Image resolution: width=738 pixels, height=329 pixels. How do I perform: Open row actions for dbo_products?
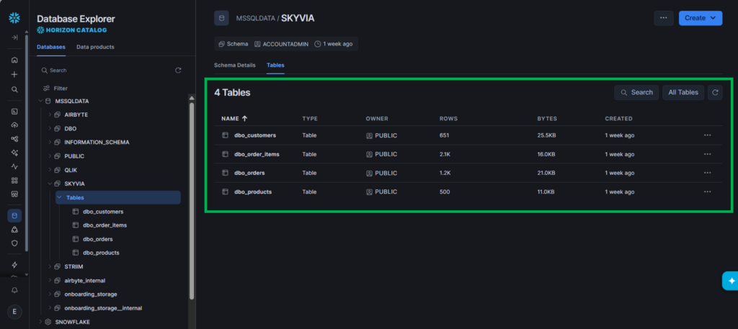tap(707, 191)
